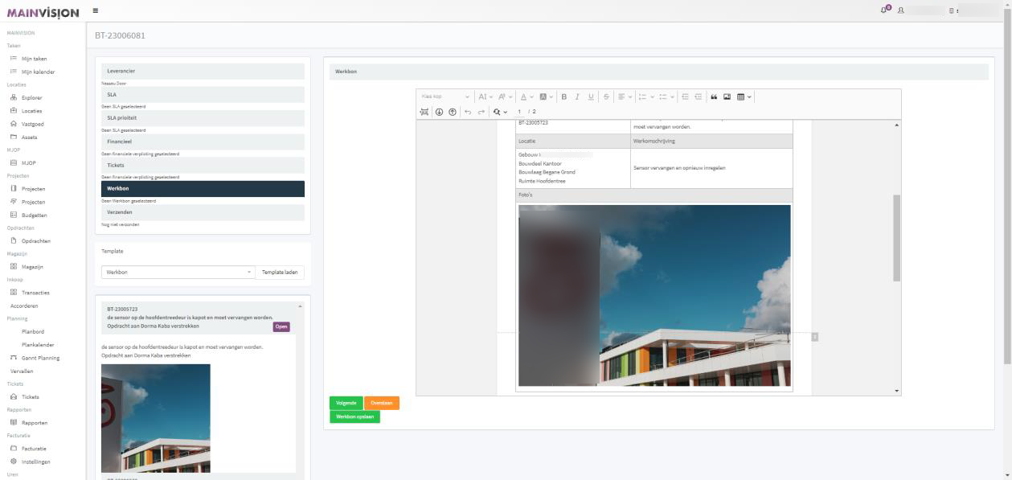
Task: Click the Werkbon opslaan button
Action: [x=354, y=416]
